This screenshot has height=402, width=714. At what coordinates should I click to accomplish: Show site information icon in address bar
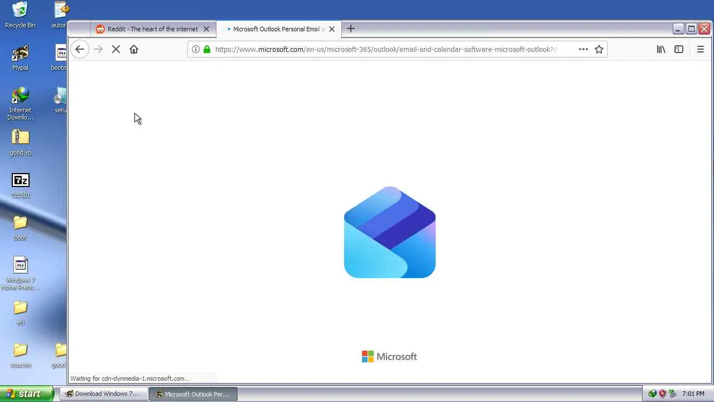click(x=196, y=49)
